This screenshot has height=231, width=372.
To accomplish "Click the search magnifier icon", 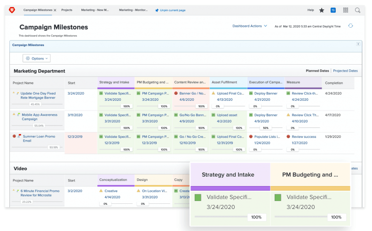I will click(x=358, y=10).
